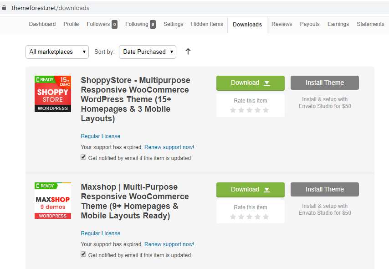The image size is (389, 269).
Task: Click ShoppyStore 'Envato Studio for $50' text
Action: 325,106
